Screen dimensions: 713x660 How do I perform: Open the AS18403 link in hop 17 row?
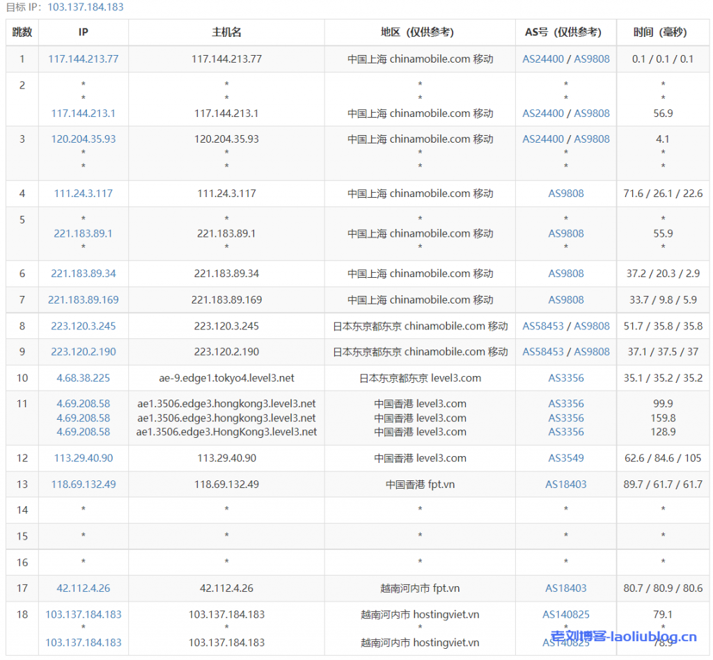point(565,588)
